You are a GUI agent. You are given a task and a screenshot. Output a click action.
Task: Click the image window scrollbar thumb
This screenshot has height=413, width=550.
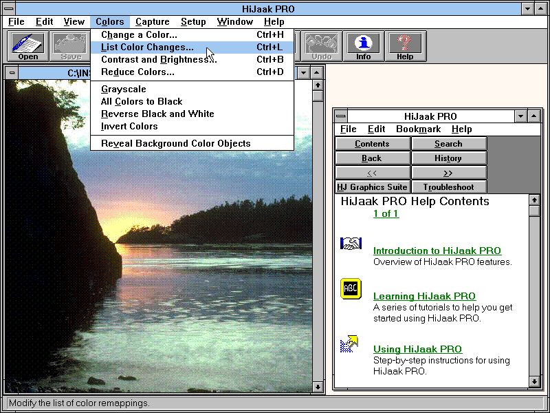[318, 96]
